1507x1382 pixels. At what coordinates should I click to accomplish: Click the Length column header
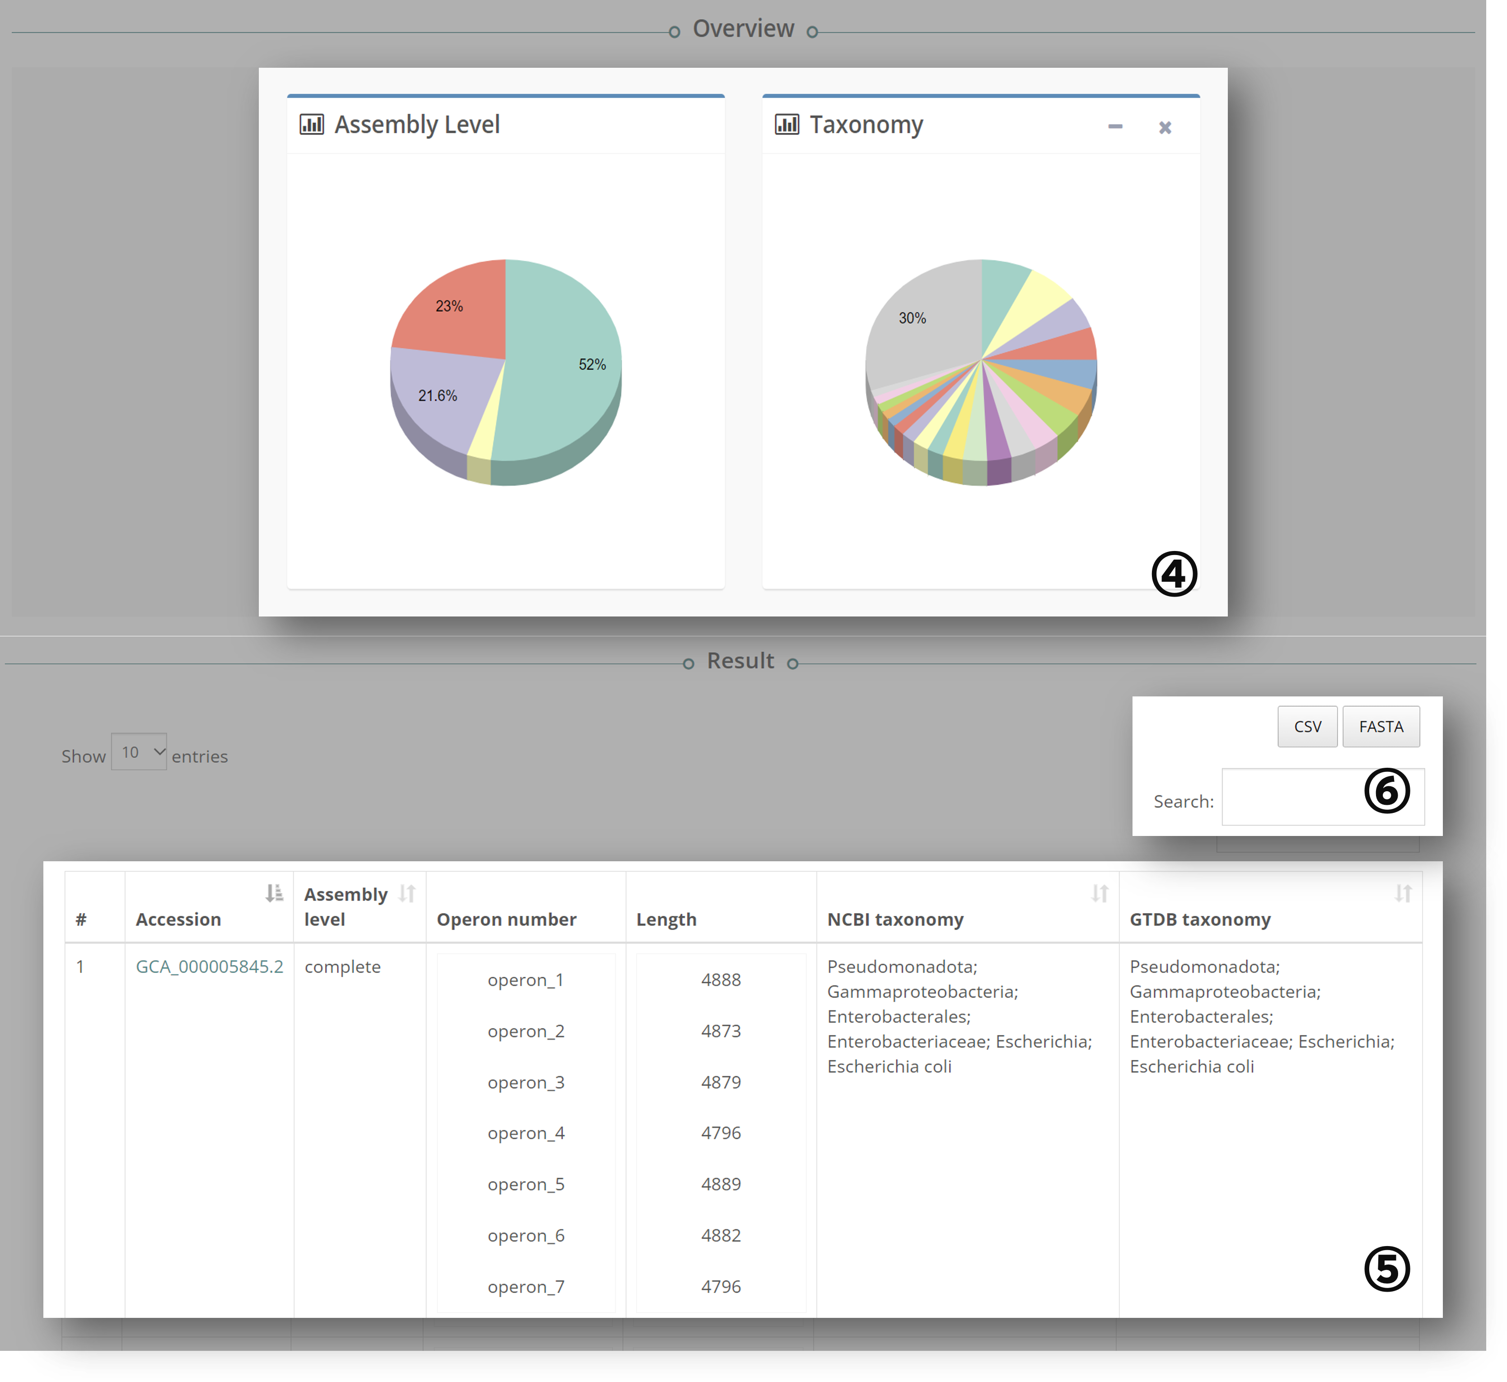[x=665, y=920]
